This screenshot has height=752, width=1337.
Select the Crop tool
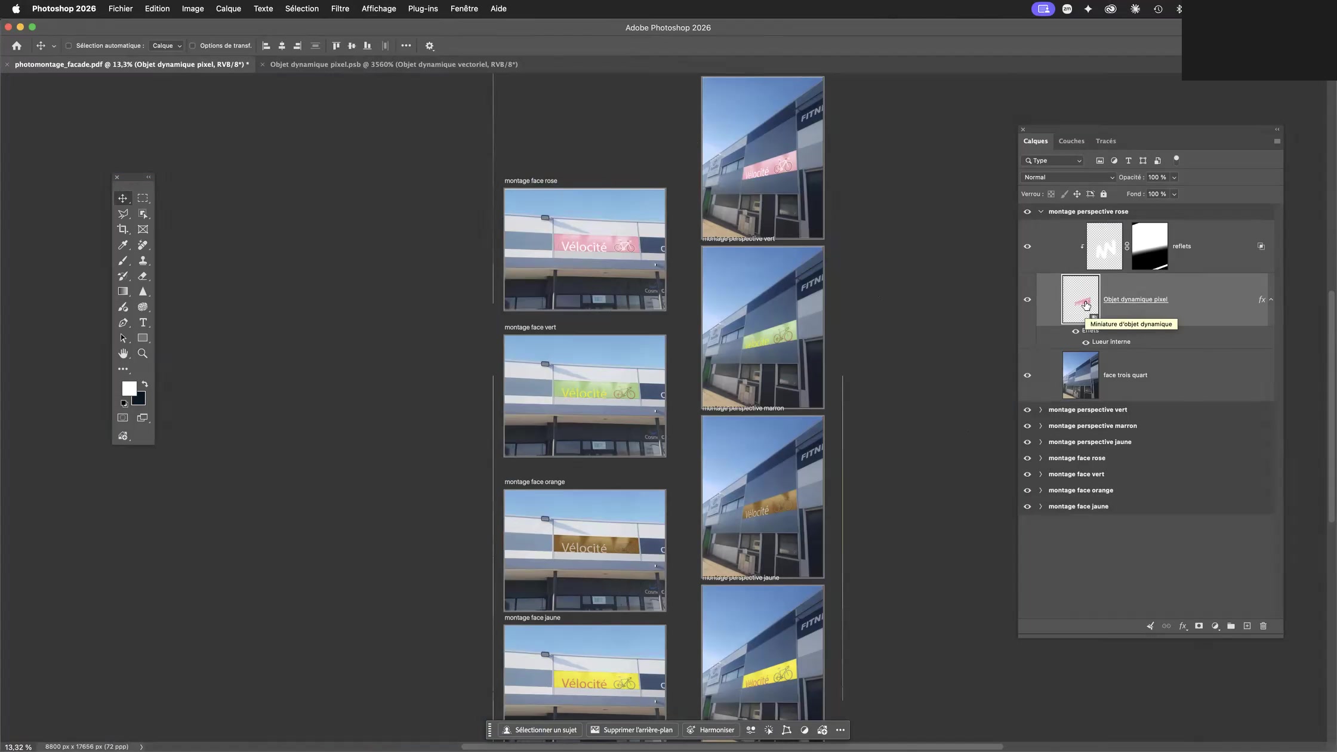tap(122, 229)
